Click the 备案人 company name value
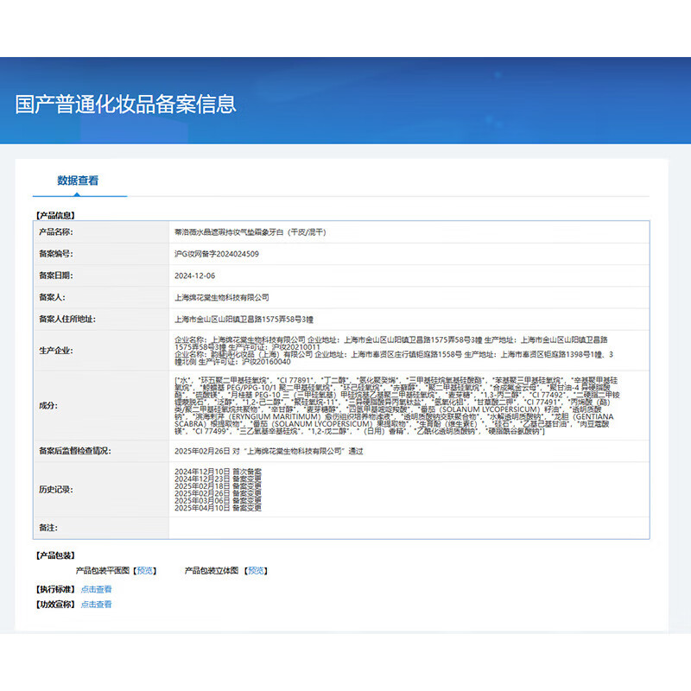691x691 pixels. [221, 298]
